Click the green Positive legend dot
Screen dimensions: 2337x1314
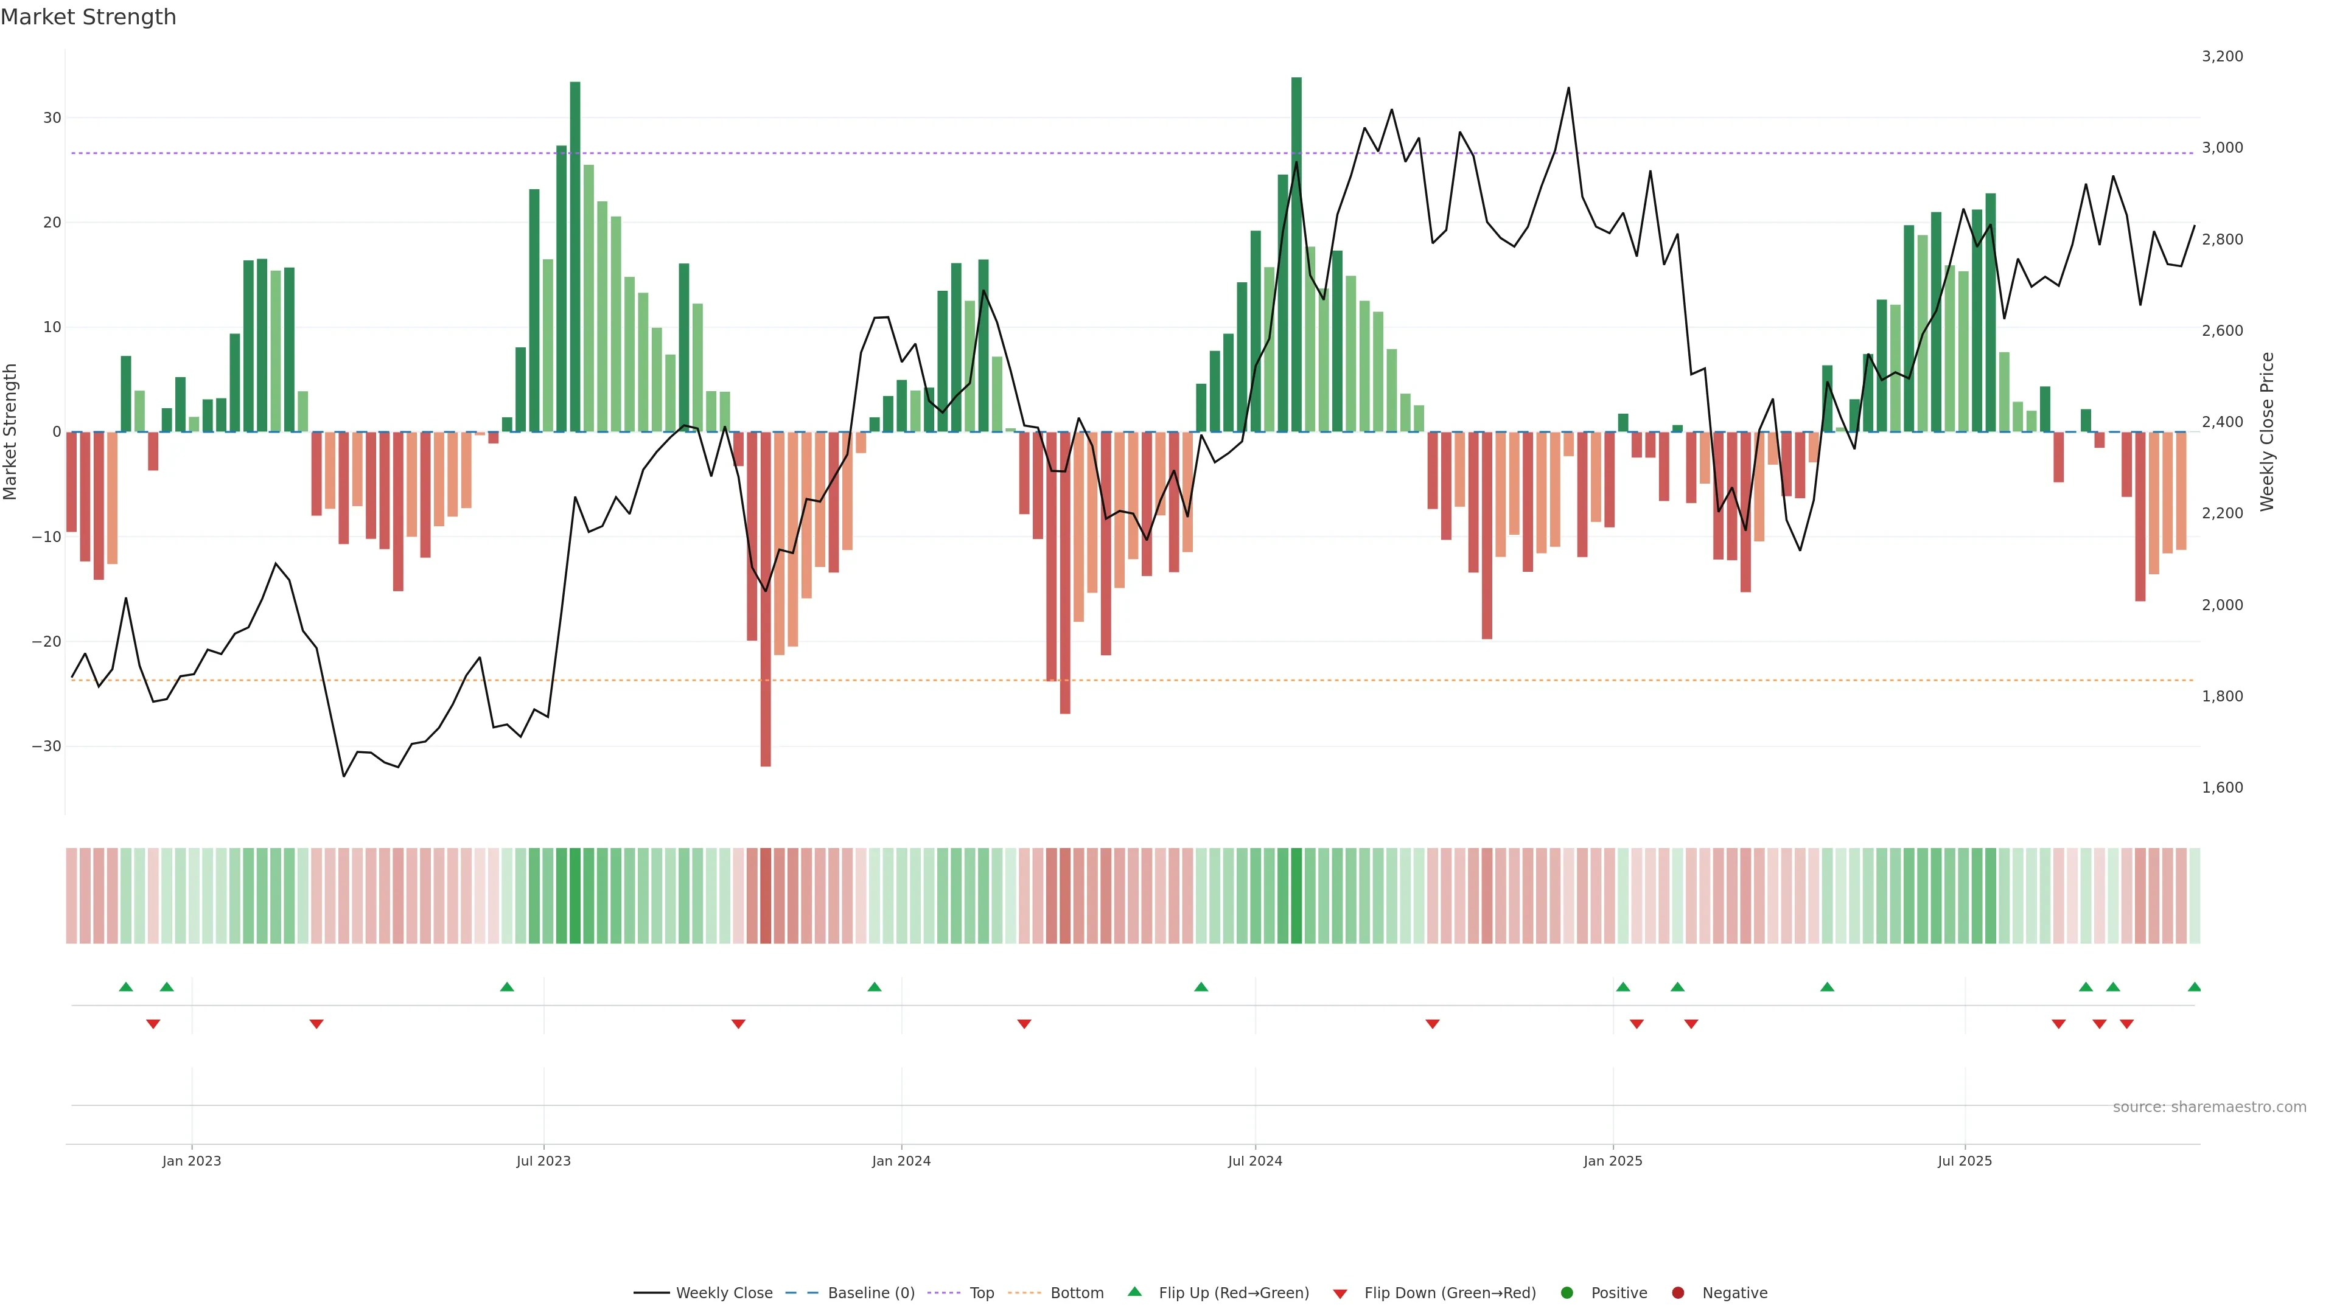coord(1567,1293)
